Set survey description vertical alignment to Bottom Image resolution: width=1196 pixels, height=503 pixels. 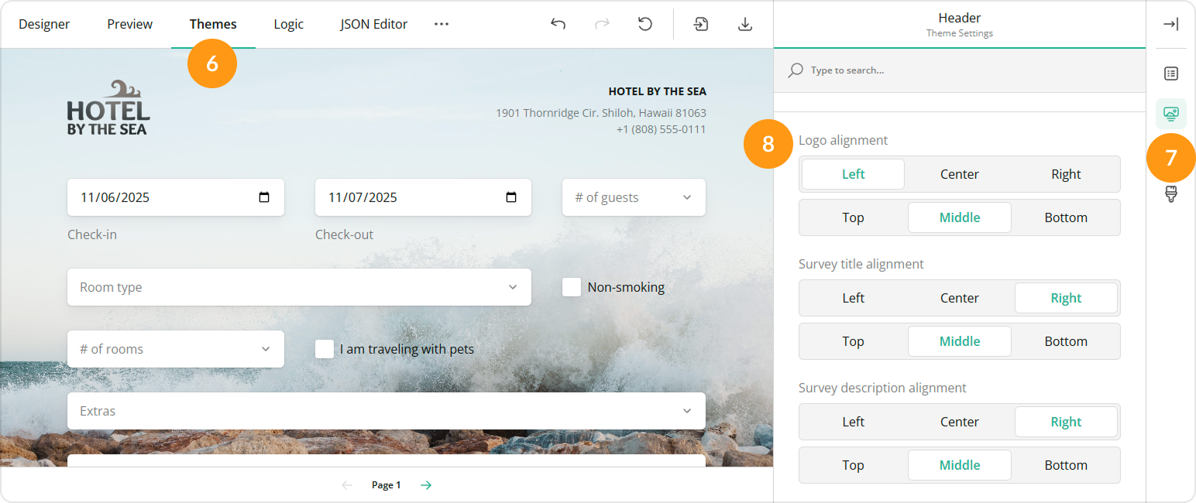(x=1065, y=465)
